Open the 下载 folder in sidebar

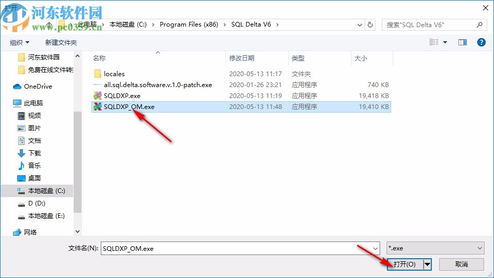[29, 153]
